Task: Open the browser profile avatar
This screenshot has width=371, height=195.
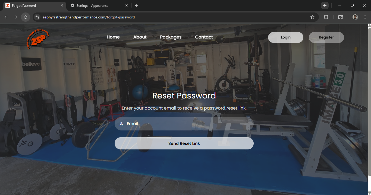Action: click(x=355, y=17)
